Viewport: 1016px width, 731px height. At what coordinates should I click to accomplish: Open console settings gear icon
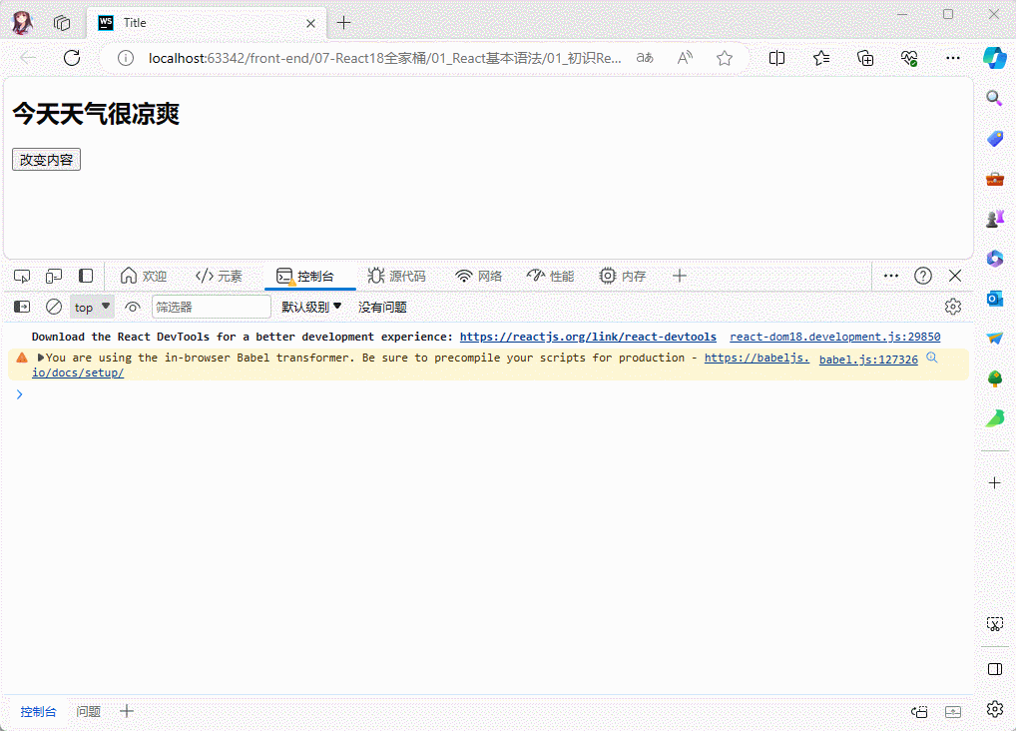pyautogui.click(x=953, y=307)
